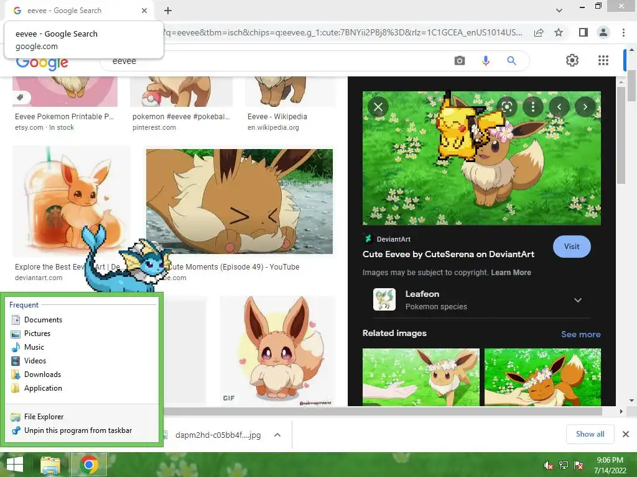This screenshot has height=477, width=637.
Task: Open related image of Eevee with hand
Action: pos(421,377)
